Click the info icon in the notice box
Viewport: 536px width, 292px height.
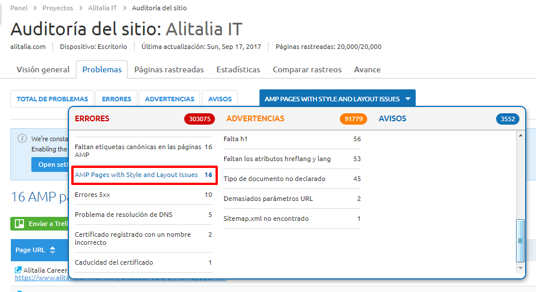coord(22,138)
